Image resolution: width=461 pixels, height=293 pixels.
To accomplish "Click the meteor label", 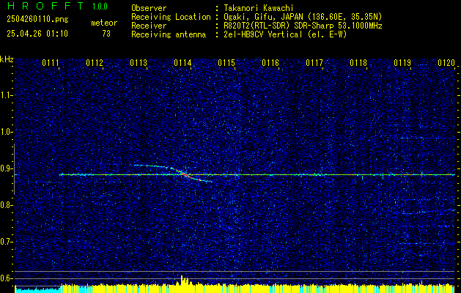I will (x=104, y=23).
